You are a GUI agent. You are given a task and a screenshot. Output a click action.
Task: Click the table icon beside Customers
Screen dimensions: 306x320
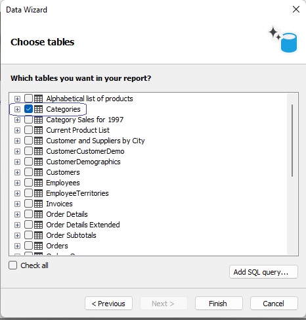39,172
